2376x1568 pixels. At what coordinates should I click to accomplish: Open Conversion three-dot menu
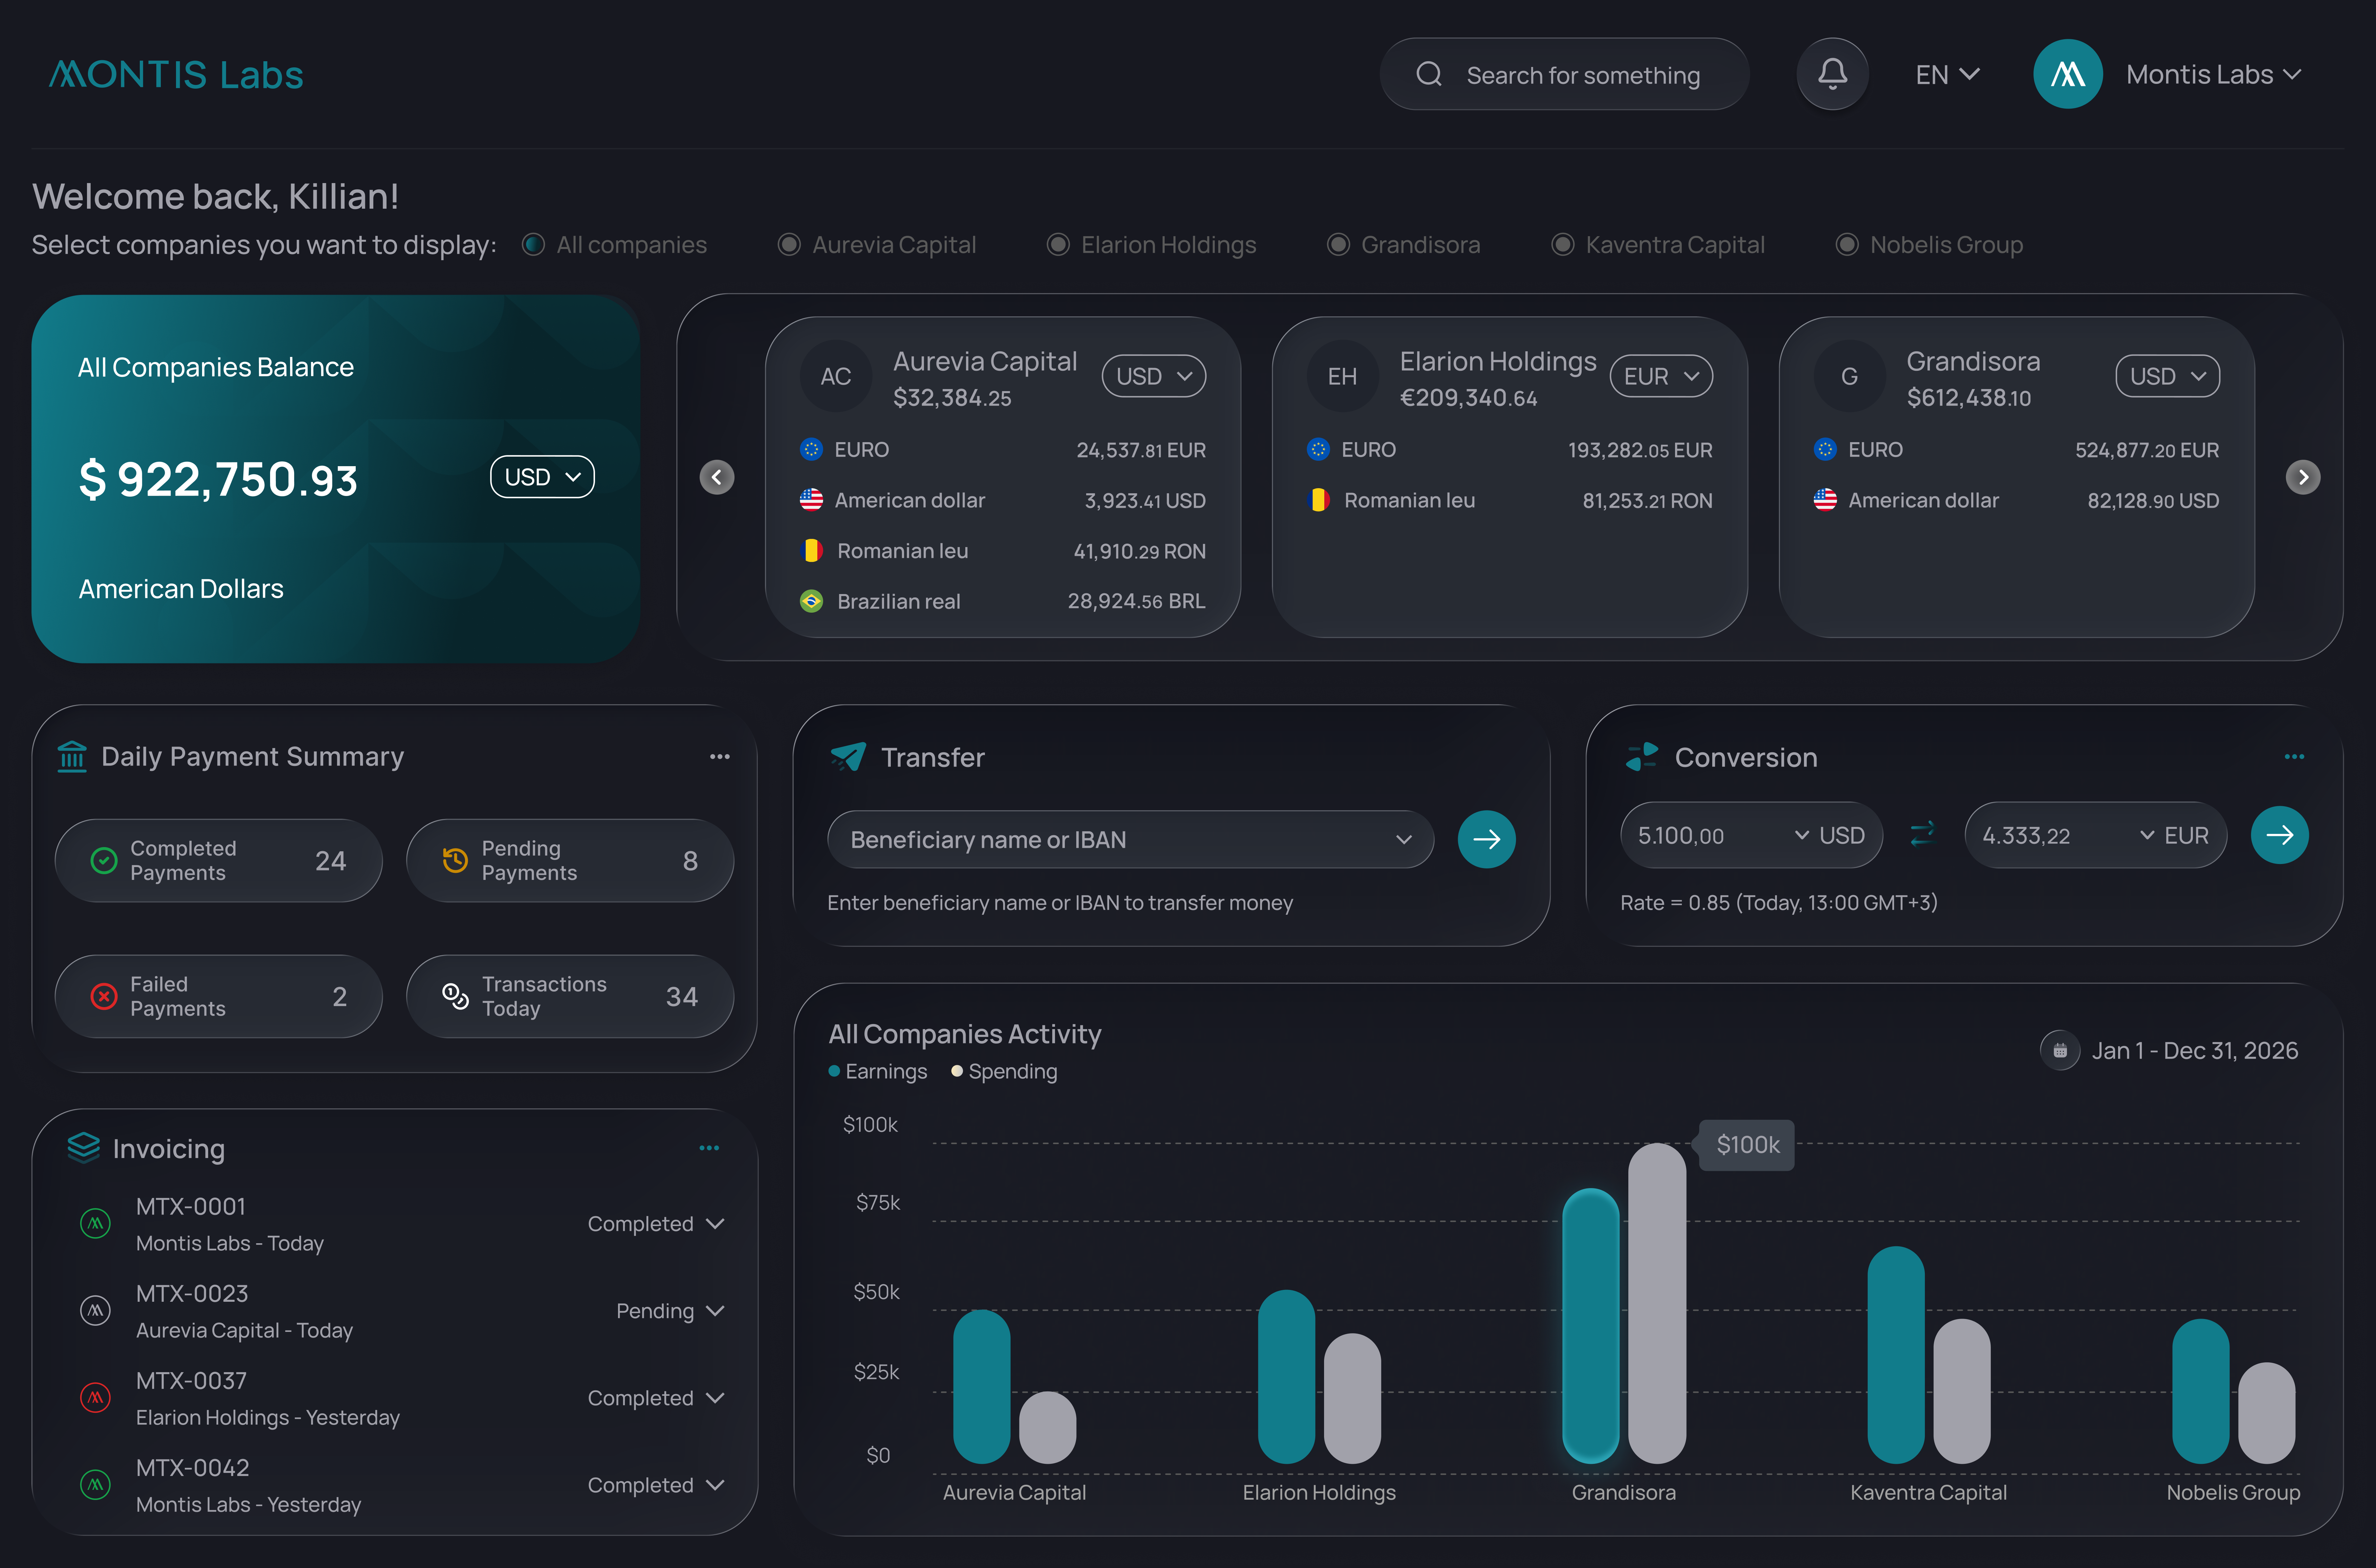pyautogui.click(x=2294, y=757)
